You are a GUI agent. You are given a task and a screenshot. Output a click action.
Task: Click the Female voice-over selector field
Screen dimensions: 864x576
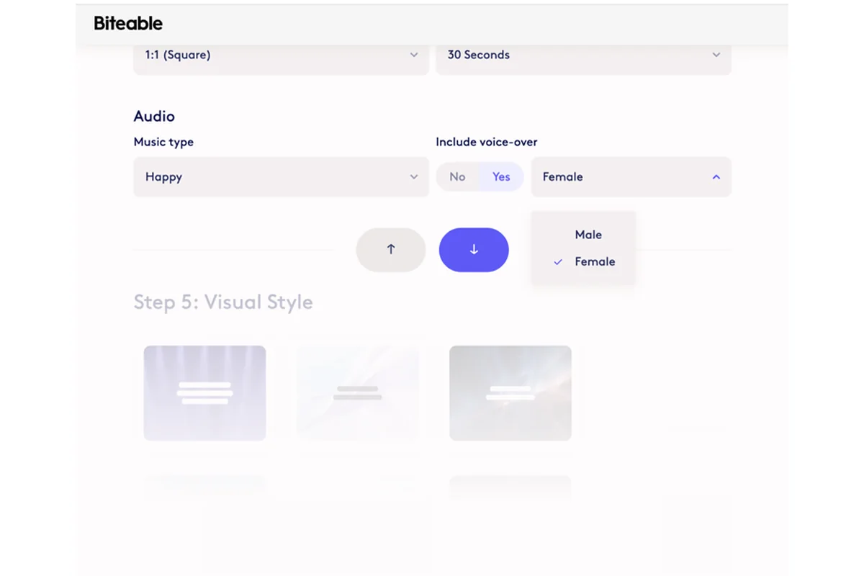click(x=631, y=176)
